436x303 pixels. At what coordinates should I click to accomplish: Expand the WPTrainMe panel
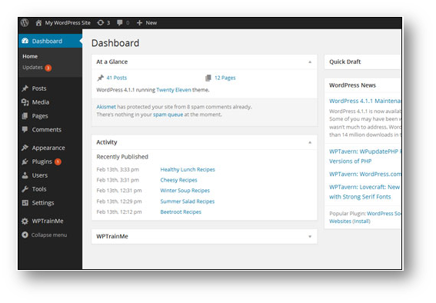310,237
